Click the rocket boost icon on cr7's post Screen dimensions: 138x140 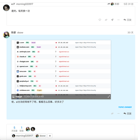pyautogui.click(x=112, y=20)
